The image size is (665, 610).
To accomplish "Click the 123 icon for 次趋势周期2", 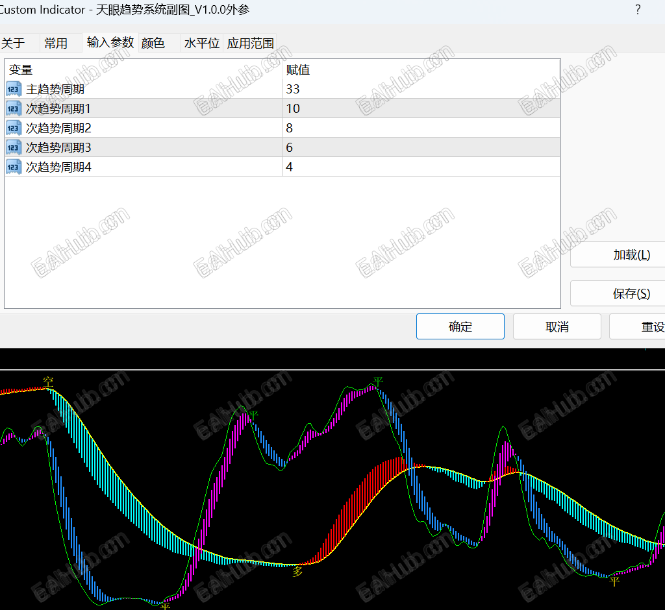I will (14, 128).
